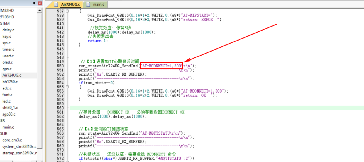Click the return 1; statement on line 544

tap(98, 40)
